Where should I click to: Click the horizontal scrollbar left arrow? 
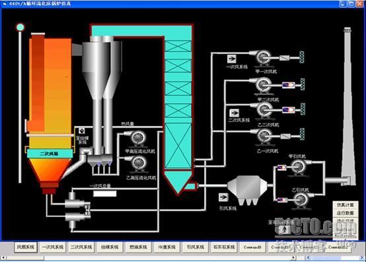[3, 257]
